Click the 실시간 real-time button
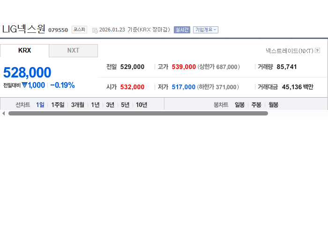The width and height of the screenshot is (328, 230). (182, 30)
